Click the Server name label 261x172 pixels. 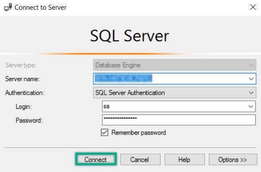[x=23, y=79]
